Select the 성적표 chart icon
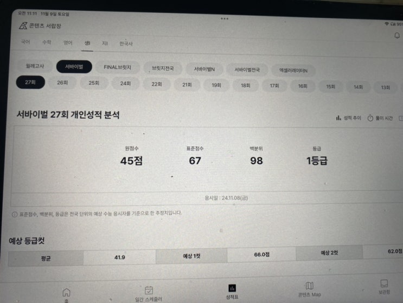403x303 pixels. click(x=232, y=288)
